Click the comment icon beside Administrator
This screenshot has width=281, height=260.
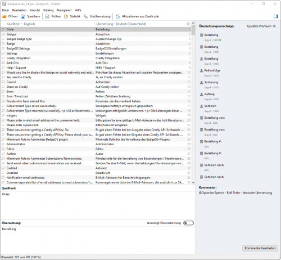tap(3, 144)
